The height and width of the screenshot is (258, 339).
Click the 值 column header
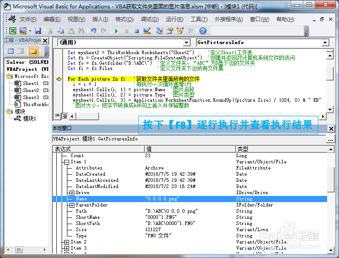click(190, 149)
